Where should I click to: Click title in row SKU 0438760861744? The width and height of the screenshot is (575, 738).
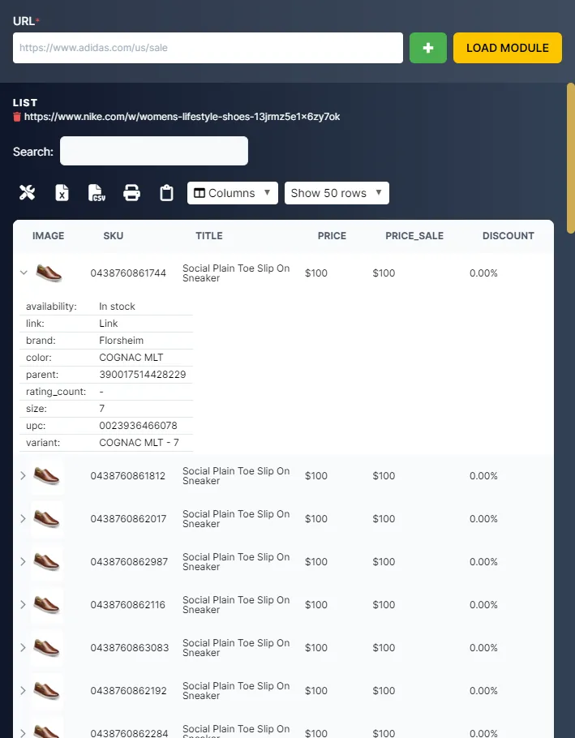pyautogui.click(x=236, y=273)
